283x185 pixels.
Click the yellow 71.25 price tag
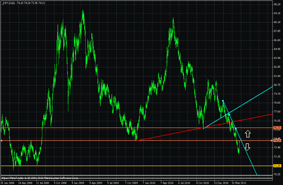(277, 166)
